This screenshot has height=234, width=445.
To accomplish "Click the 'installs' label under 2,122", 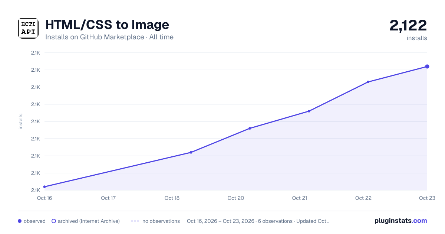I will point(417,38).
